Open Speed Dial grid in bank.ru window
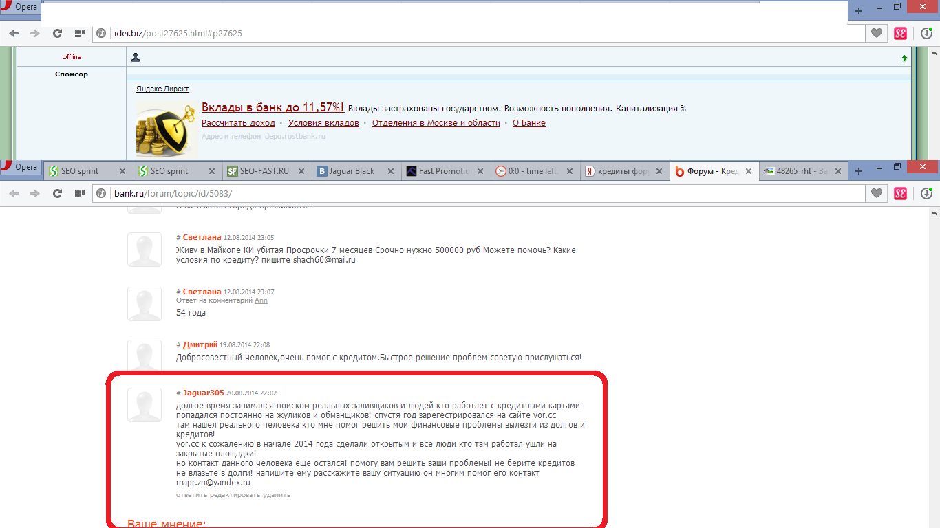Image resolution: width=940 pixels, height=528 pixels. tap(80, 194)
